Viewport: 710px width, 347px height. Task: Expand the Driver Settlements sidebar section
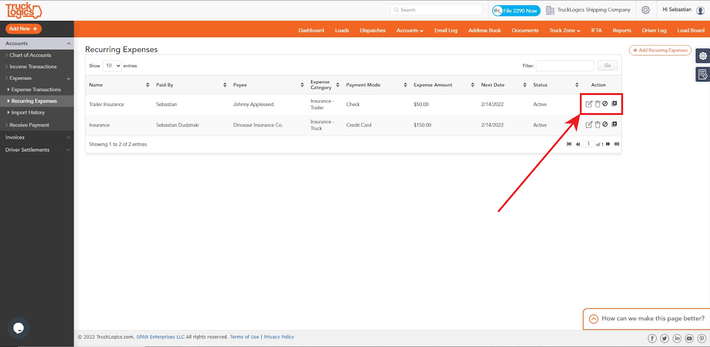[37, 150]
